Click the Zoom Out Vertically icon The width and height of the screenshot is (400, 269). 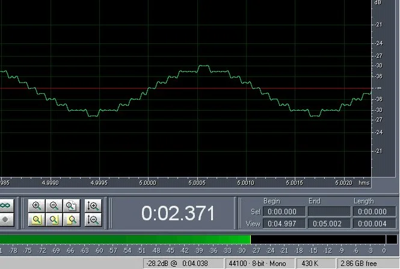[x=93, y=220]
